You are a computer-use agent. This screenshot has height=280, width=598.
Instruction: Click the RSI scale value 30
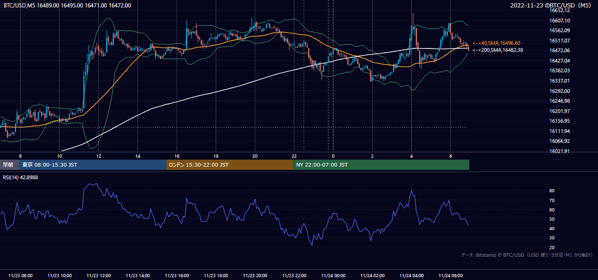point(552,238)
